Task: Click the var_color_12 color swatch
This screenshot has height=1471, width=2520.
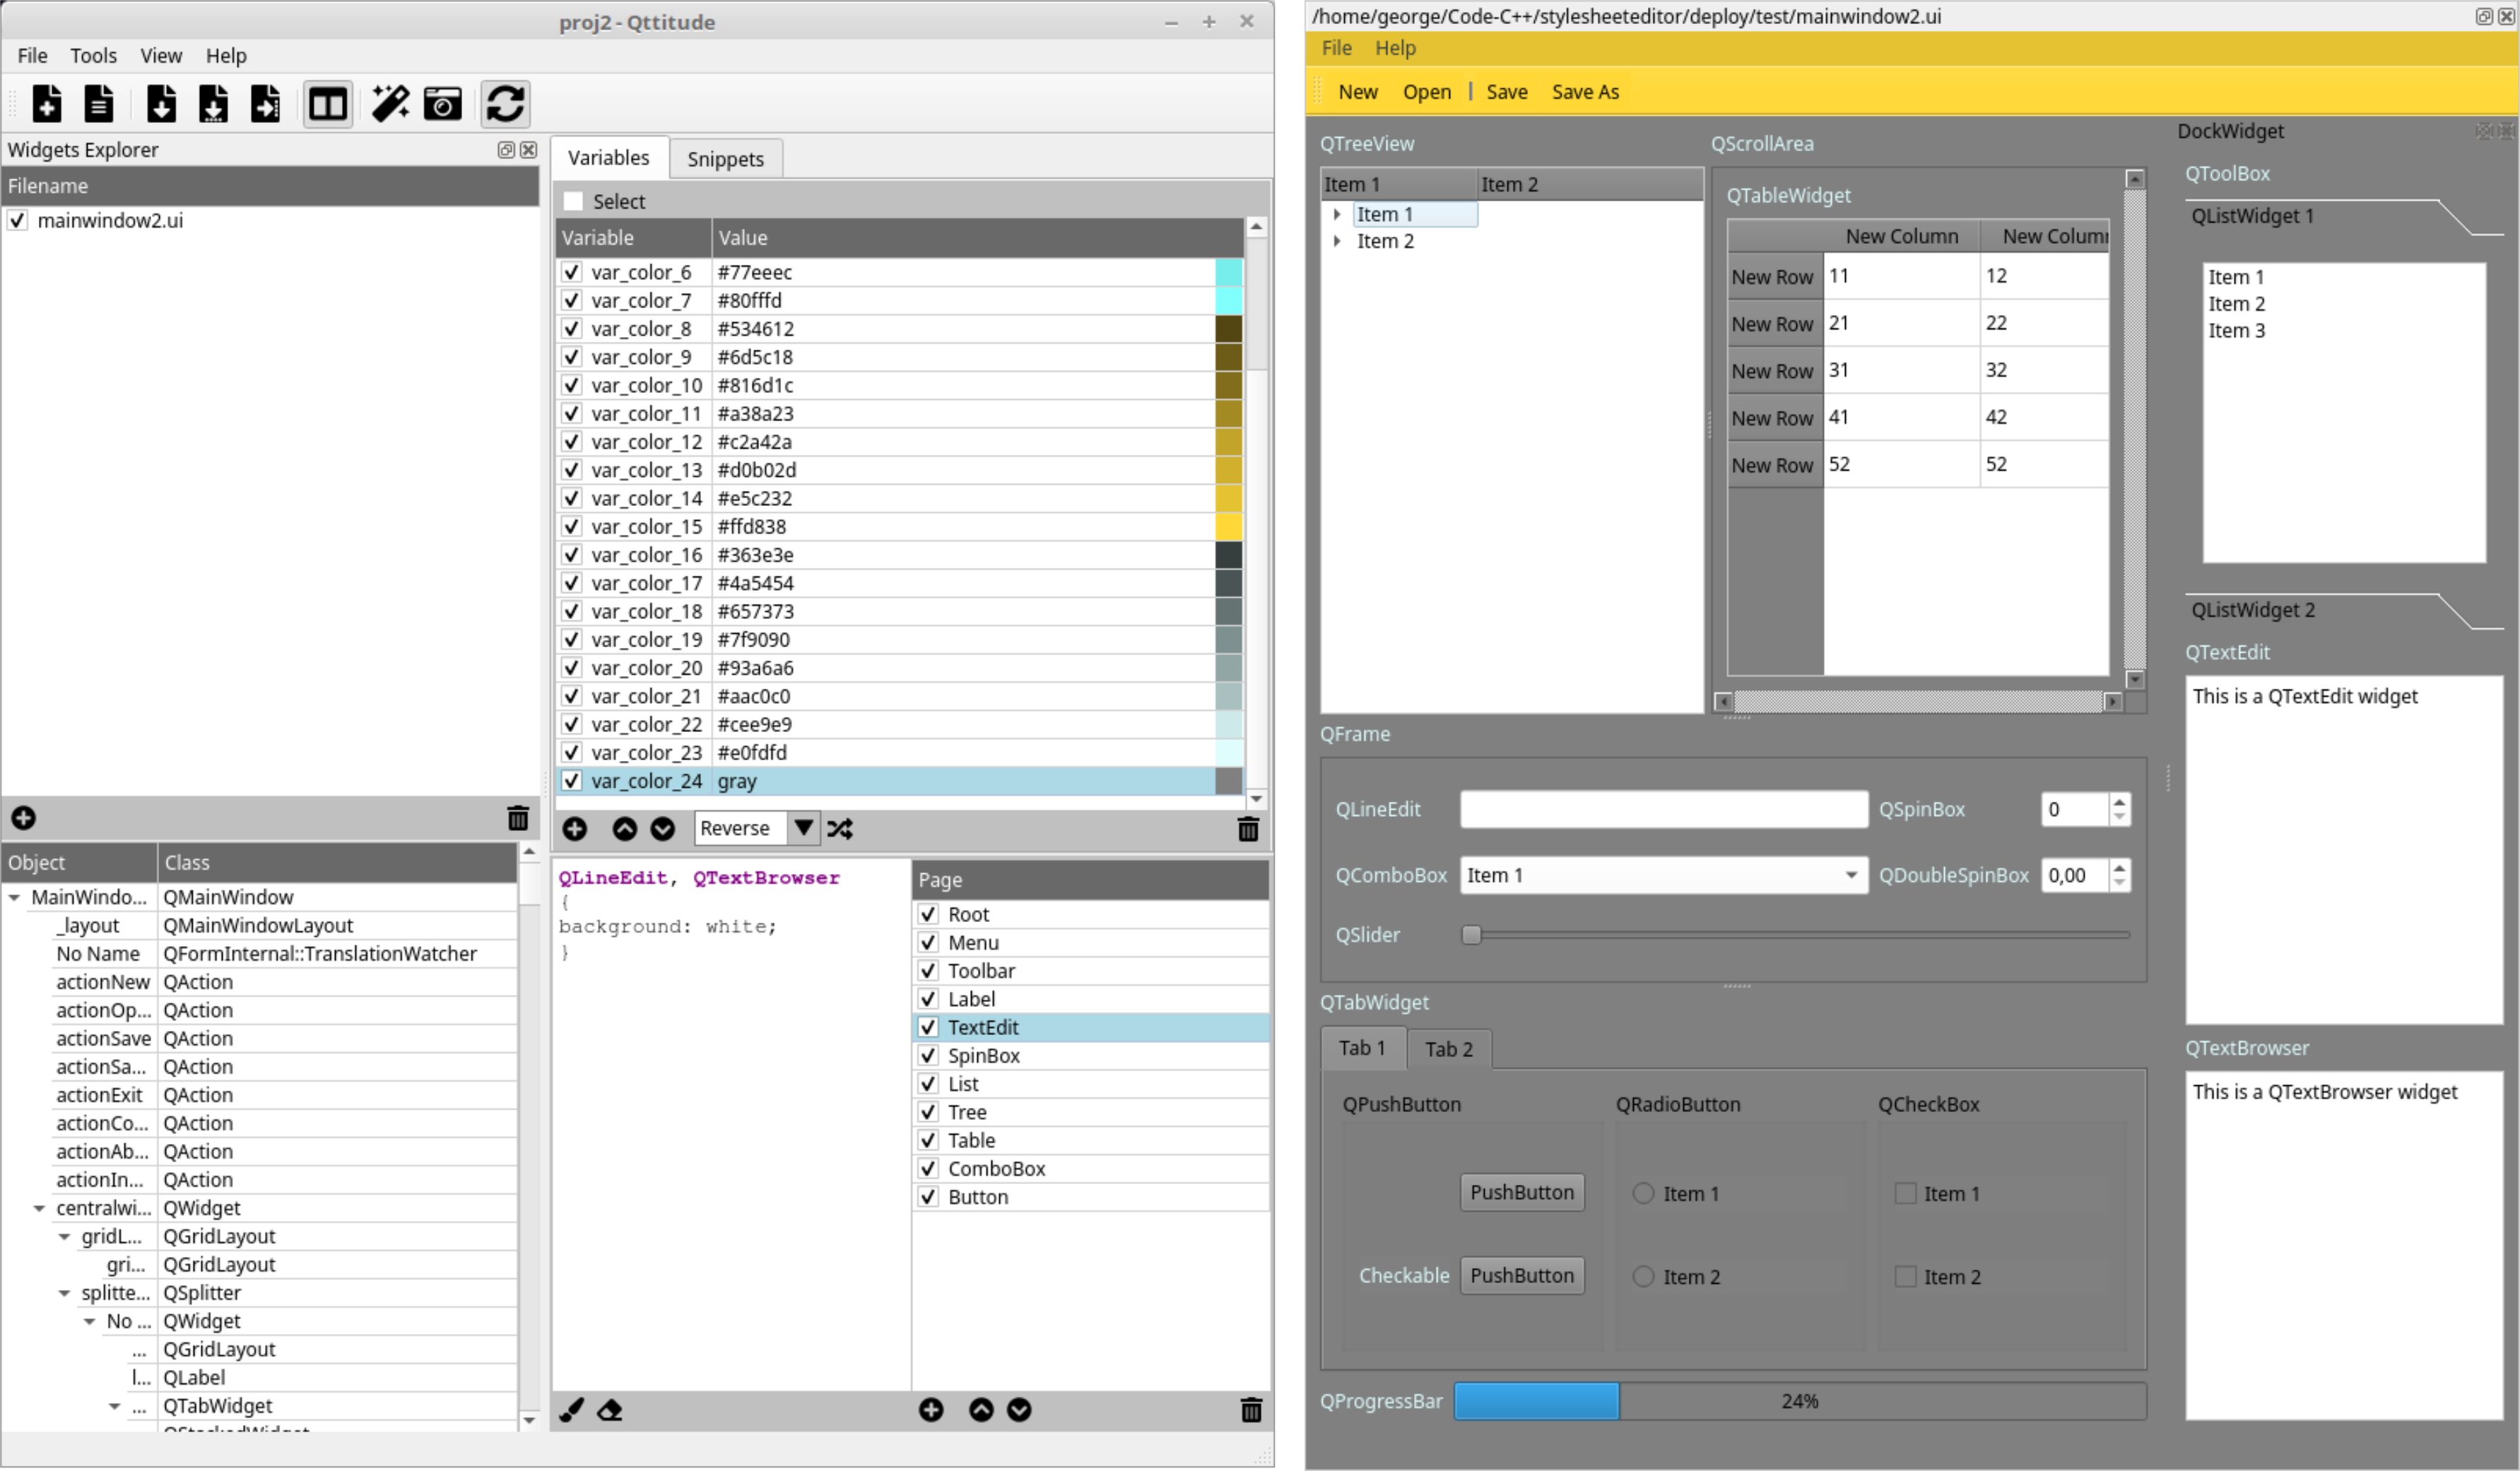Action: coord(1228,442)
